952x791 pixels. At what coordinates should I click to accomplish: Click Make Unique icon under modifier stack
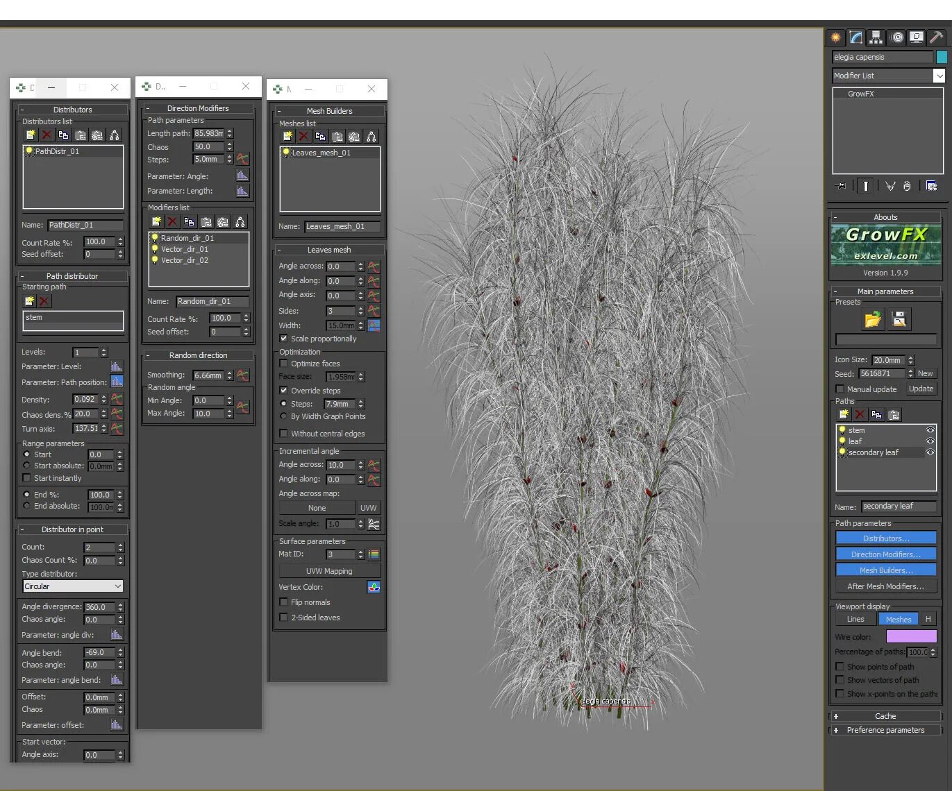(890, 185)
